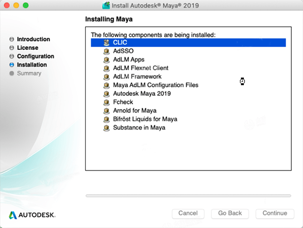Click the installation progress bar
This screenshot has height=228, width=303.
point(188,196)
